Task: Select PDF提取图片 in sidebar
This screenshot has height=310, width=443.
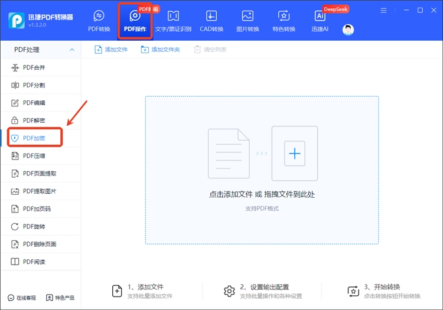Action: 41,191
